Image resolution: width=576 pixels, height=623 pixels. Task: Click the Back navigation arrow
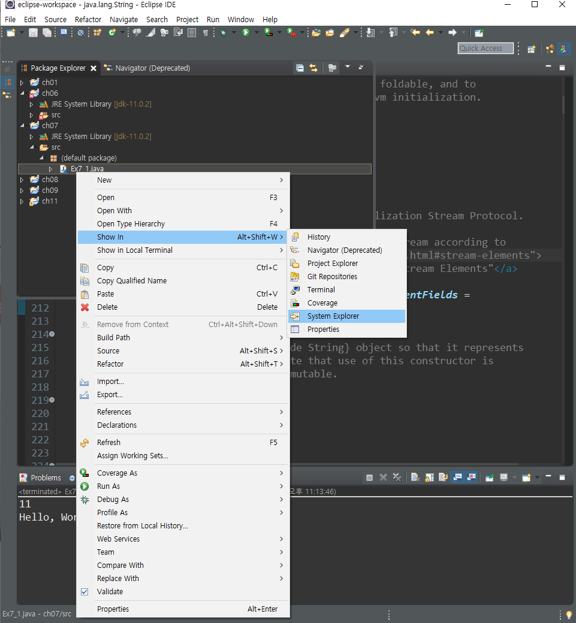coord(430,32)
